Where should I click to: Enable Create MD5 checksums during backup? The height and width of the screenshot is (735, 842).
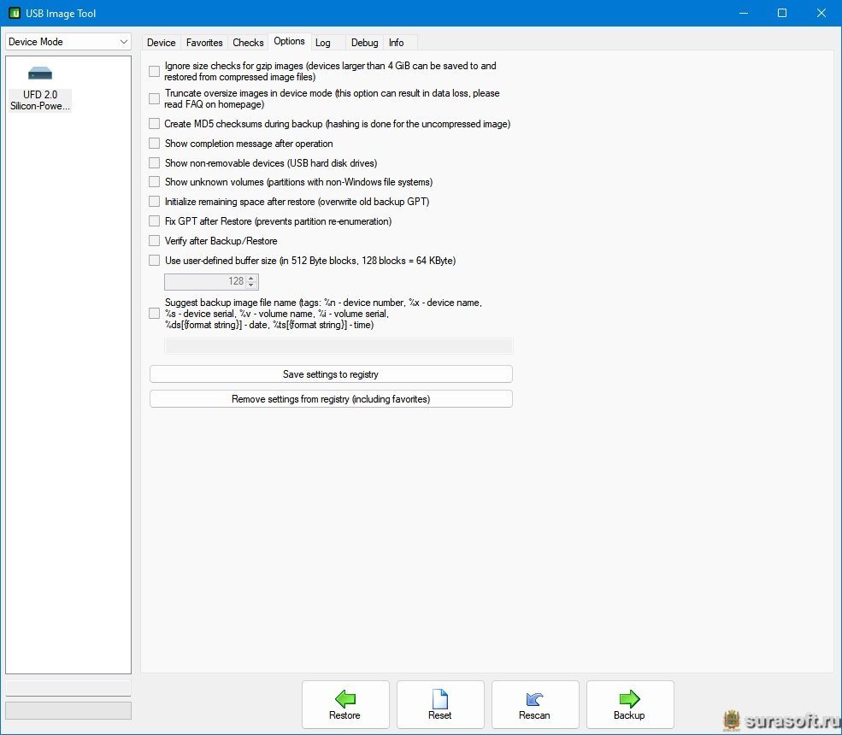[154, 124]
